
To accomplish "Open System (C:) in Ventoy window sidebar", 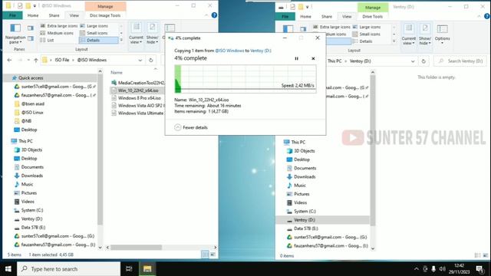I will [x=305, y=212].
